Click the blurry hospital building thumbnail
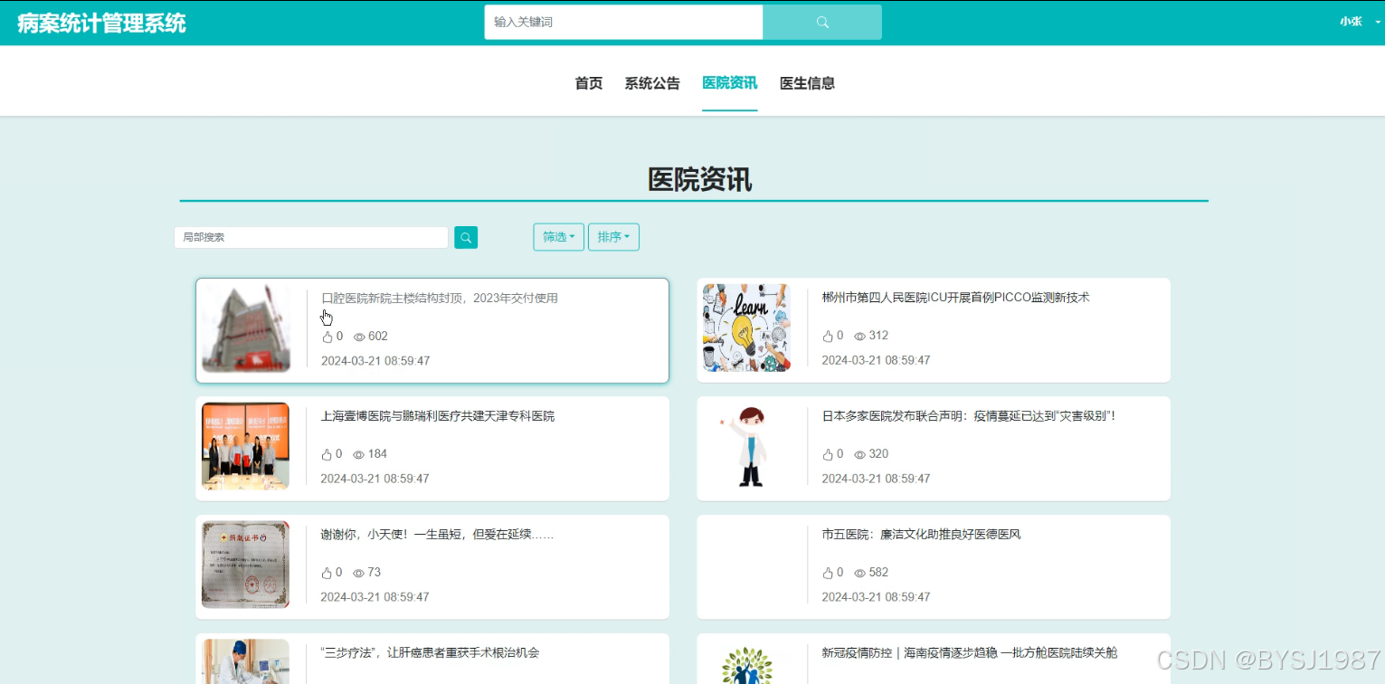This screenshot has width=1385, height=684. [245, 328]
